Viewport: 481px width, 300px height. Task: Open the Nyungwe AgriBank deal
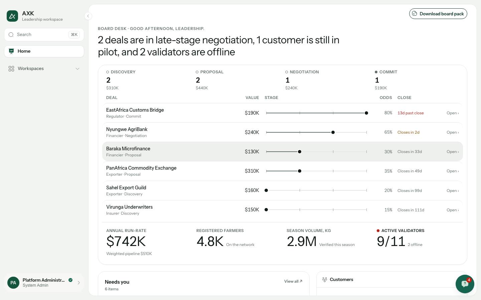tap(453, 132)
